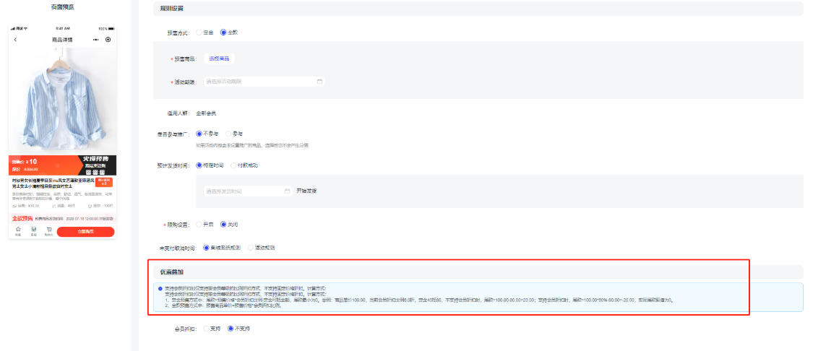
Task: Click the 选择商品 button
Action: coord(218,58)
